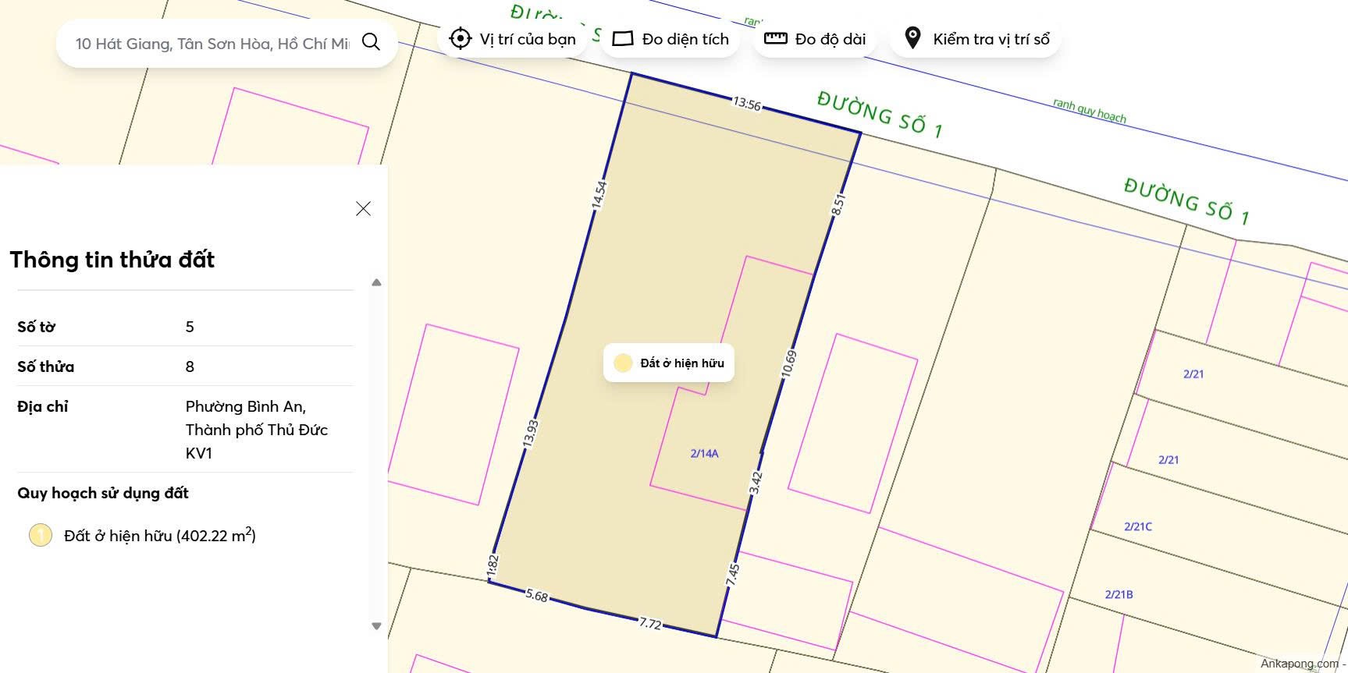Click the yellow land-use swatch in panel

40,535
